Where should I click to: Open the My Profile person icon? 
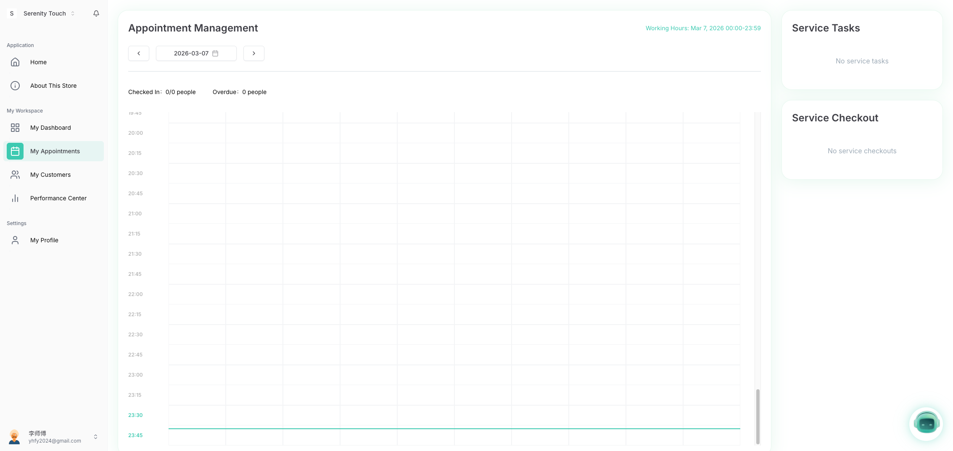coord(15,240)
